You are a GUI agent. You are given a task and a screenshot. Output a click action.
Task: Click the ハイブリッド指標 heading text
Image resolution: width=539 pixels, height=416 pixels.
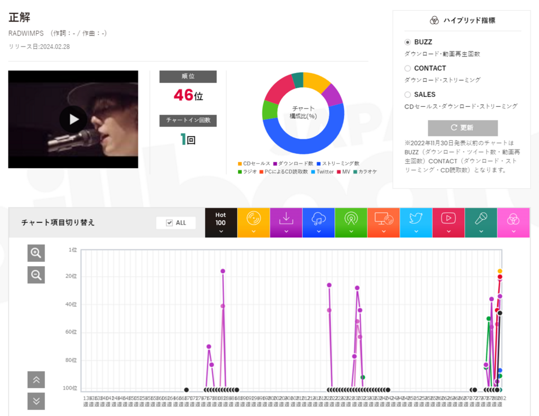(469, 20)
